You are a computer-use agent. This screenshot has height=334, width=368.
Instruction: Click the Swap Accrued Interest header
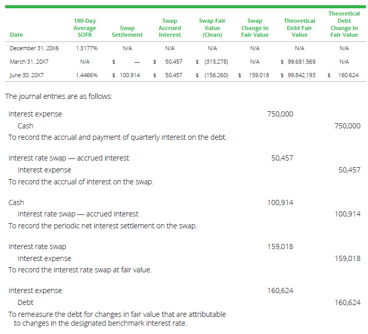[x=169, y=28]
